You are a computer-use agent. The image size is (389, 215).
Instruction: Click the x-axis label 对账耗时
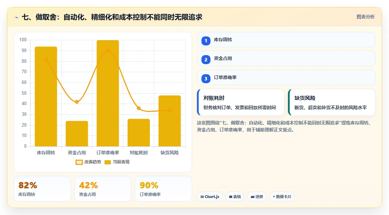pos(139,153)
